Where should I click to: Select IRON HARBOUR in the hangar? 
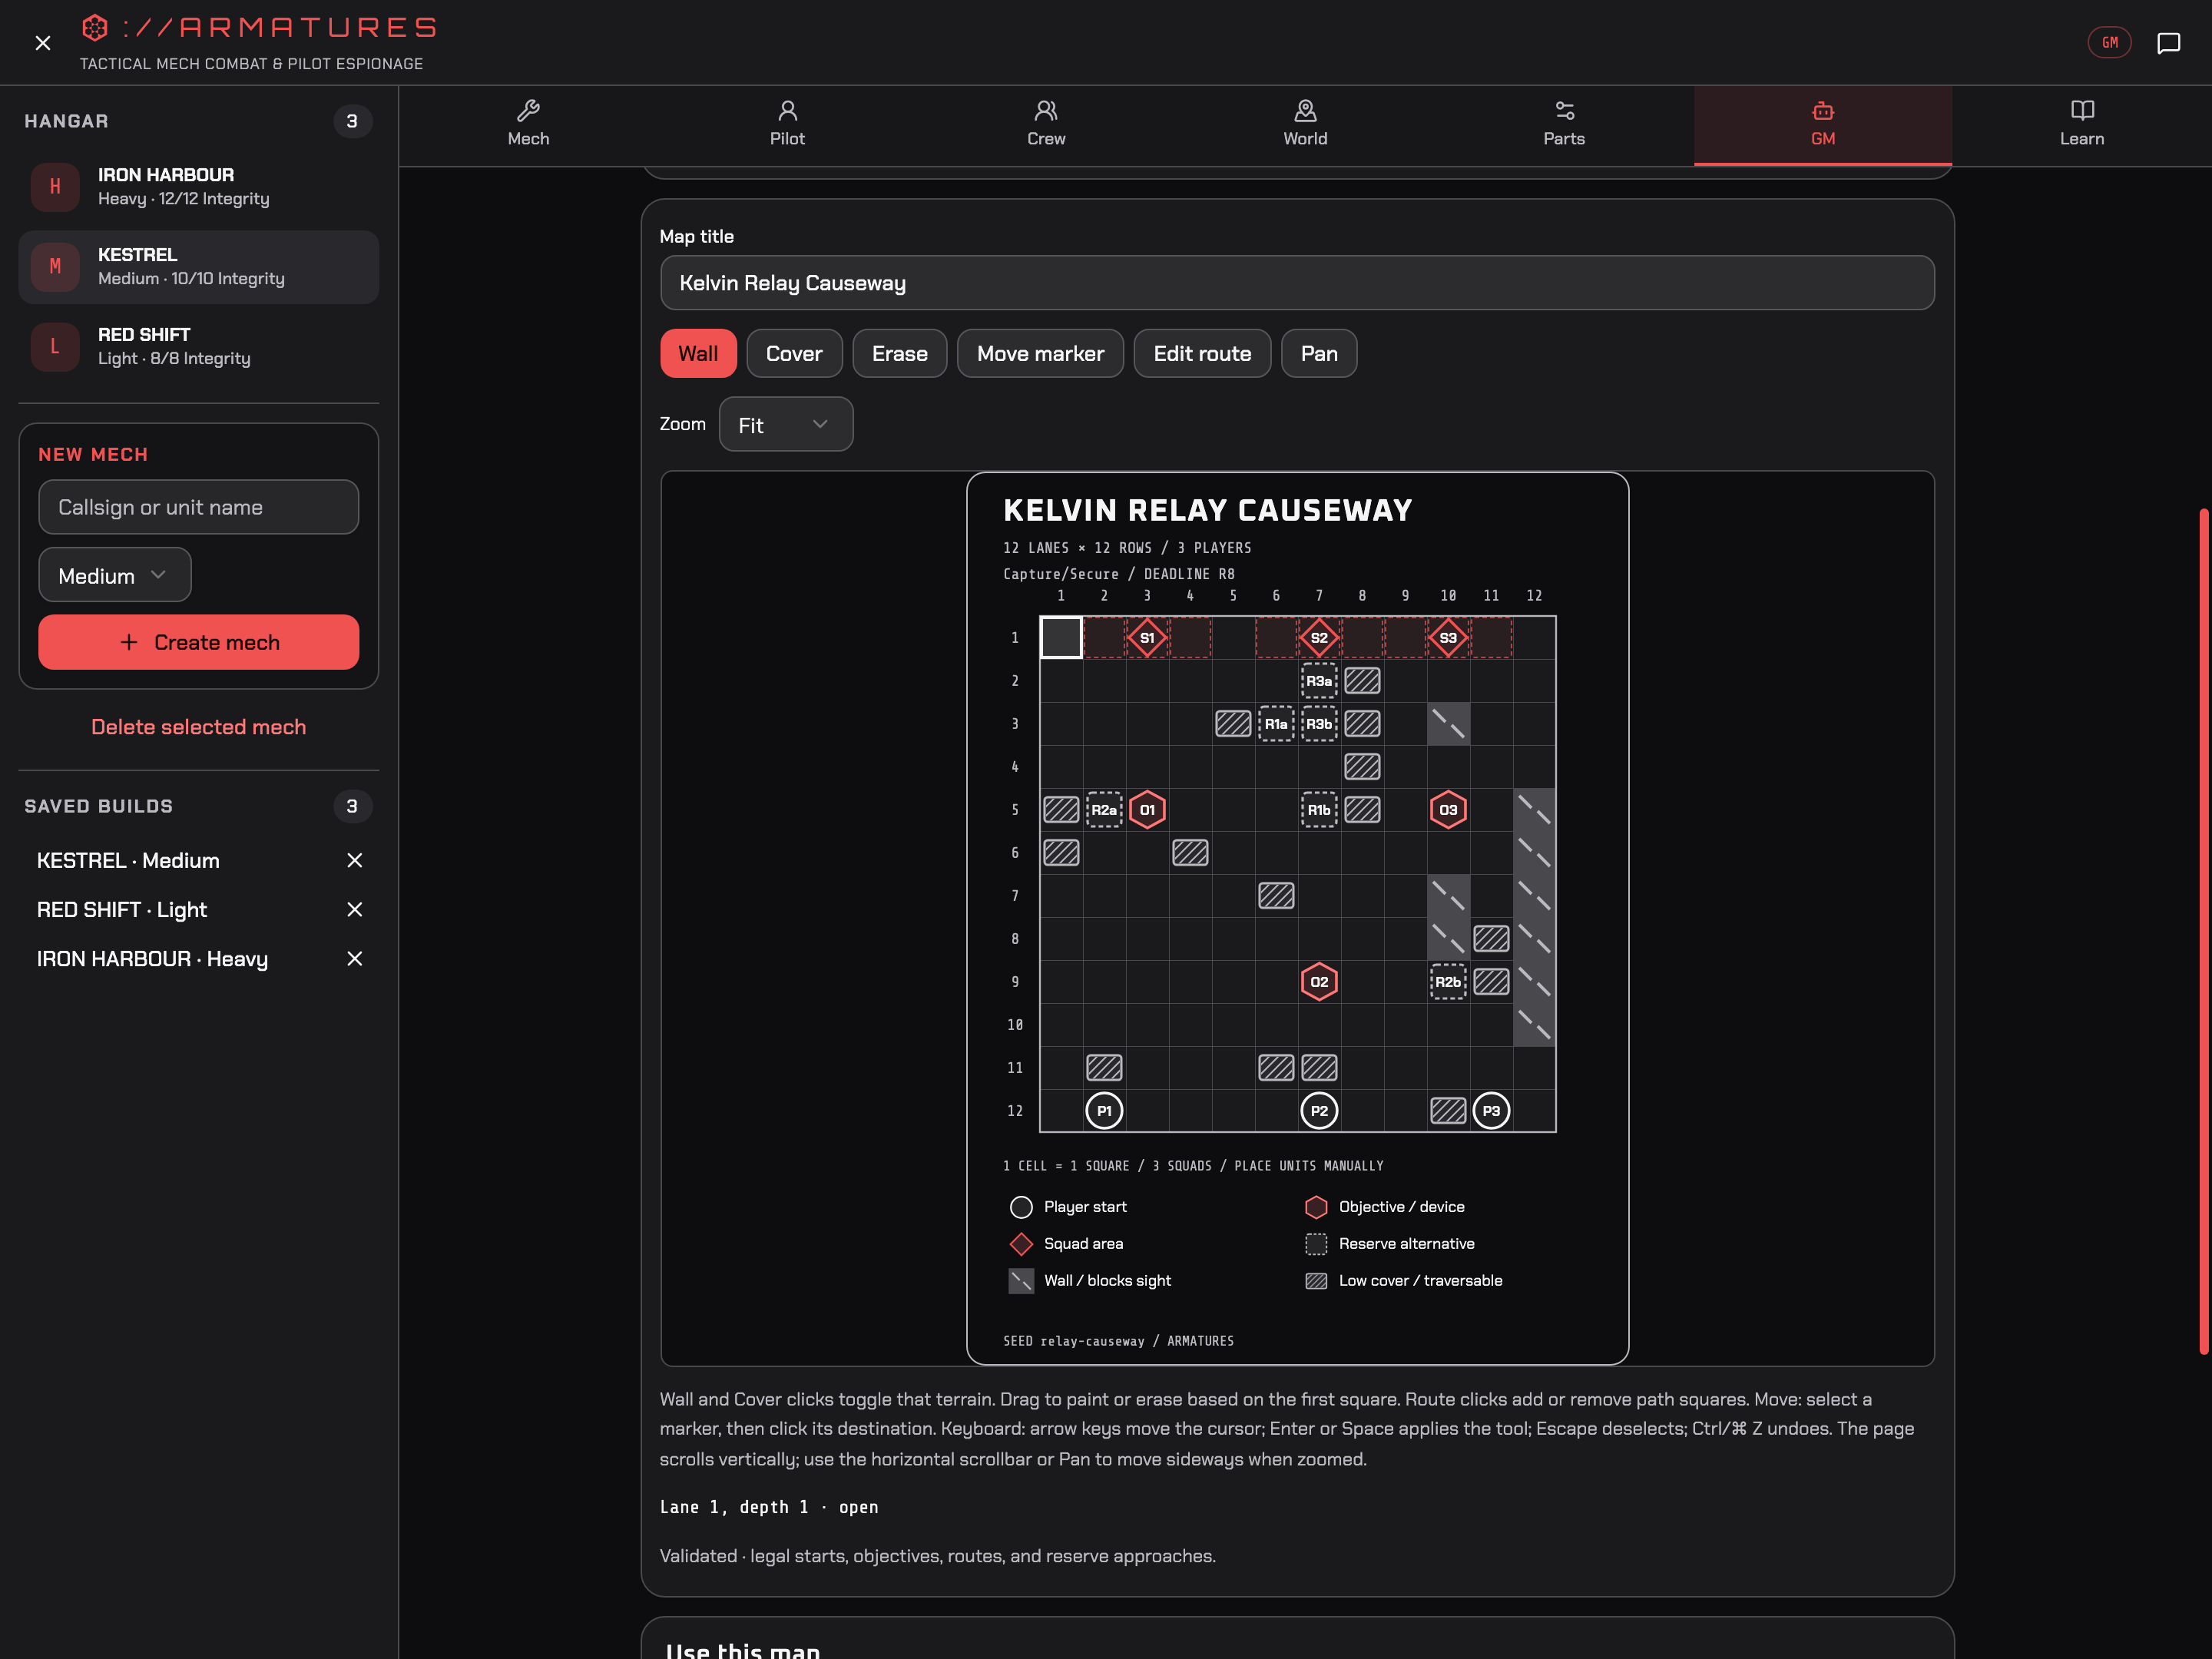pyautogui.click(x=199, y=187)
